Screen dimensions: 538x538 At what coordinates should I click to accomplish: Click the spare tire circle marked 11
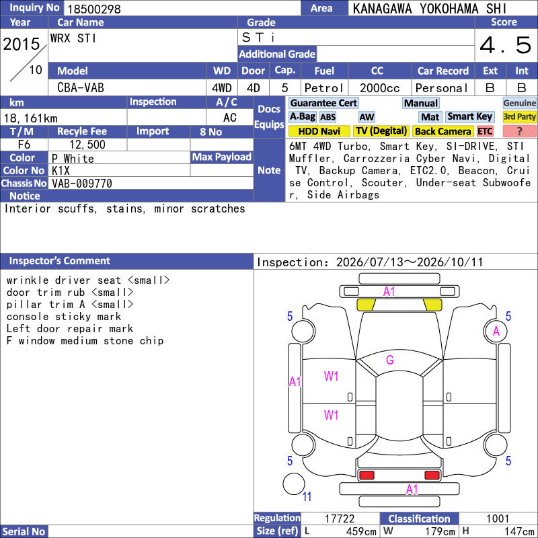(294, 484)
